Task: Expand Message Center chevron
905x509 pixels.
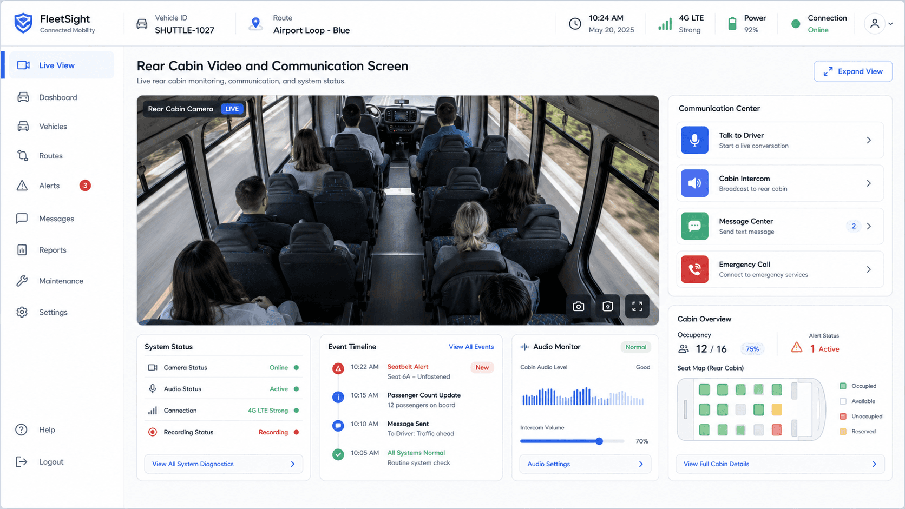Action: click(x=869, y=226)
